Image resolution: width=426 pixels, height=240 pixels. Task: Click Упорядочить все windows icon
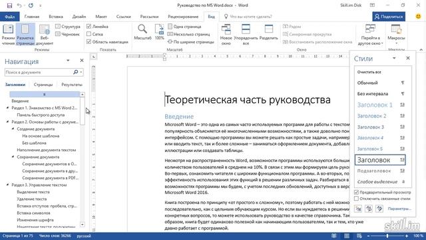[246, 35]
